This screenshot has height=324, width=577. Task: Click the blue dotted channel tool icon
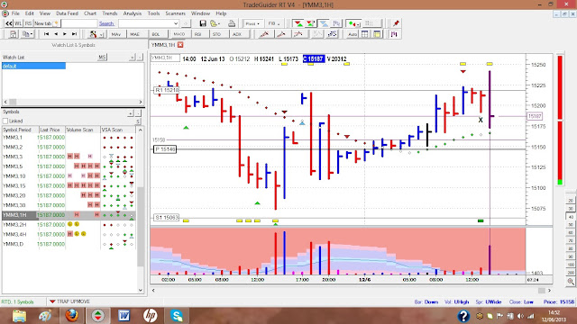(x=332, y=34)
